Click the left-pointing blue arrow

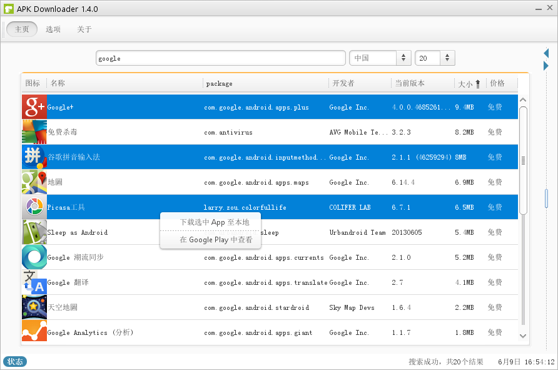click(x=546, y=53)
